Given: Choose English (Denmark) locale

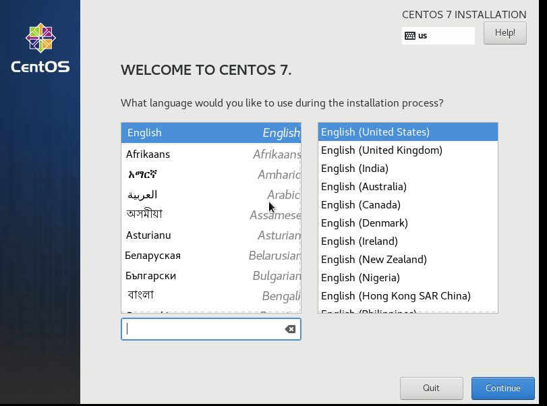Looking at the screenshot, I should point(408,223).
